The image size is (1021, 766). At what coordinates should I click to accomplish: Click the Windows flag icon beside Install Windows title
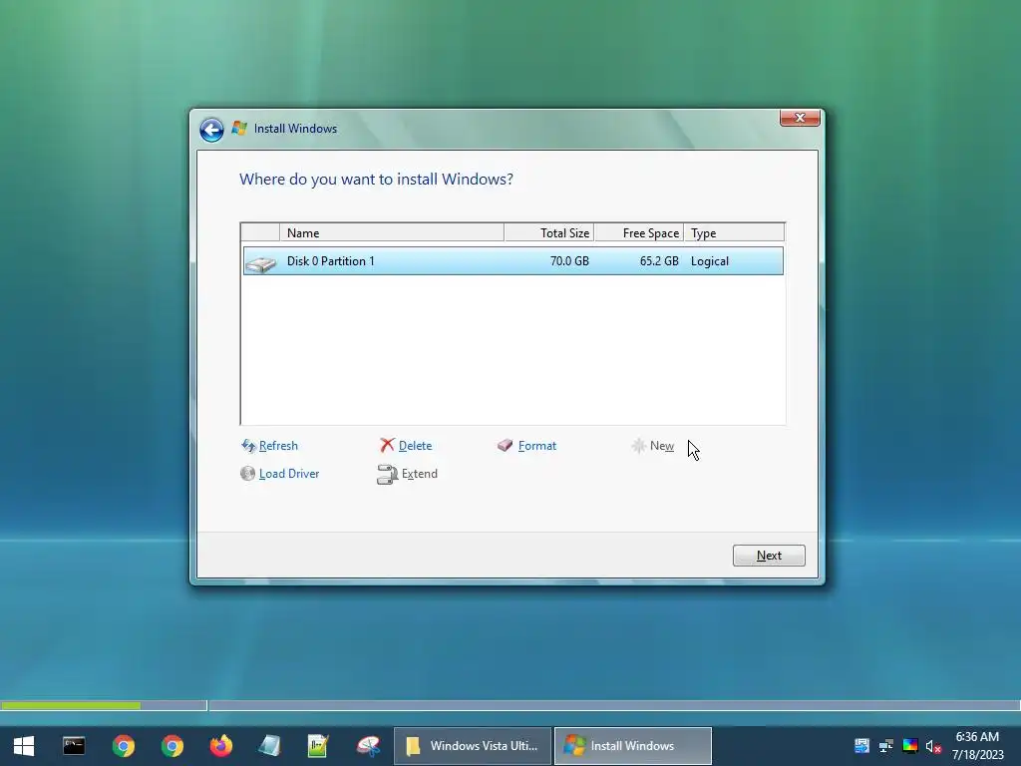click(x=239, y=129)
